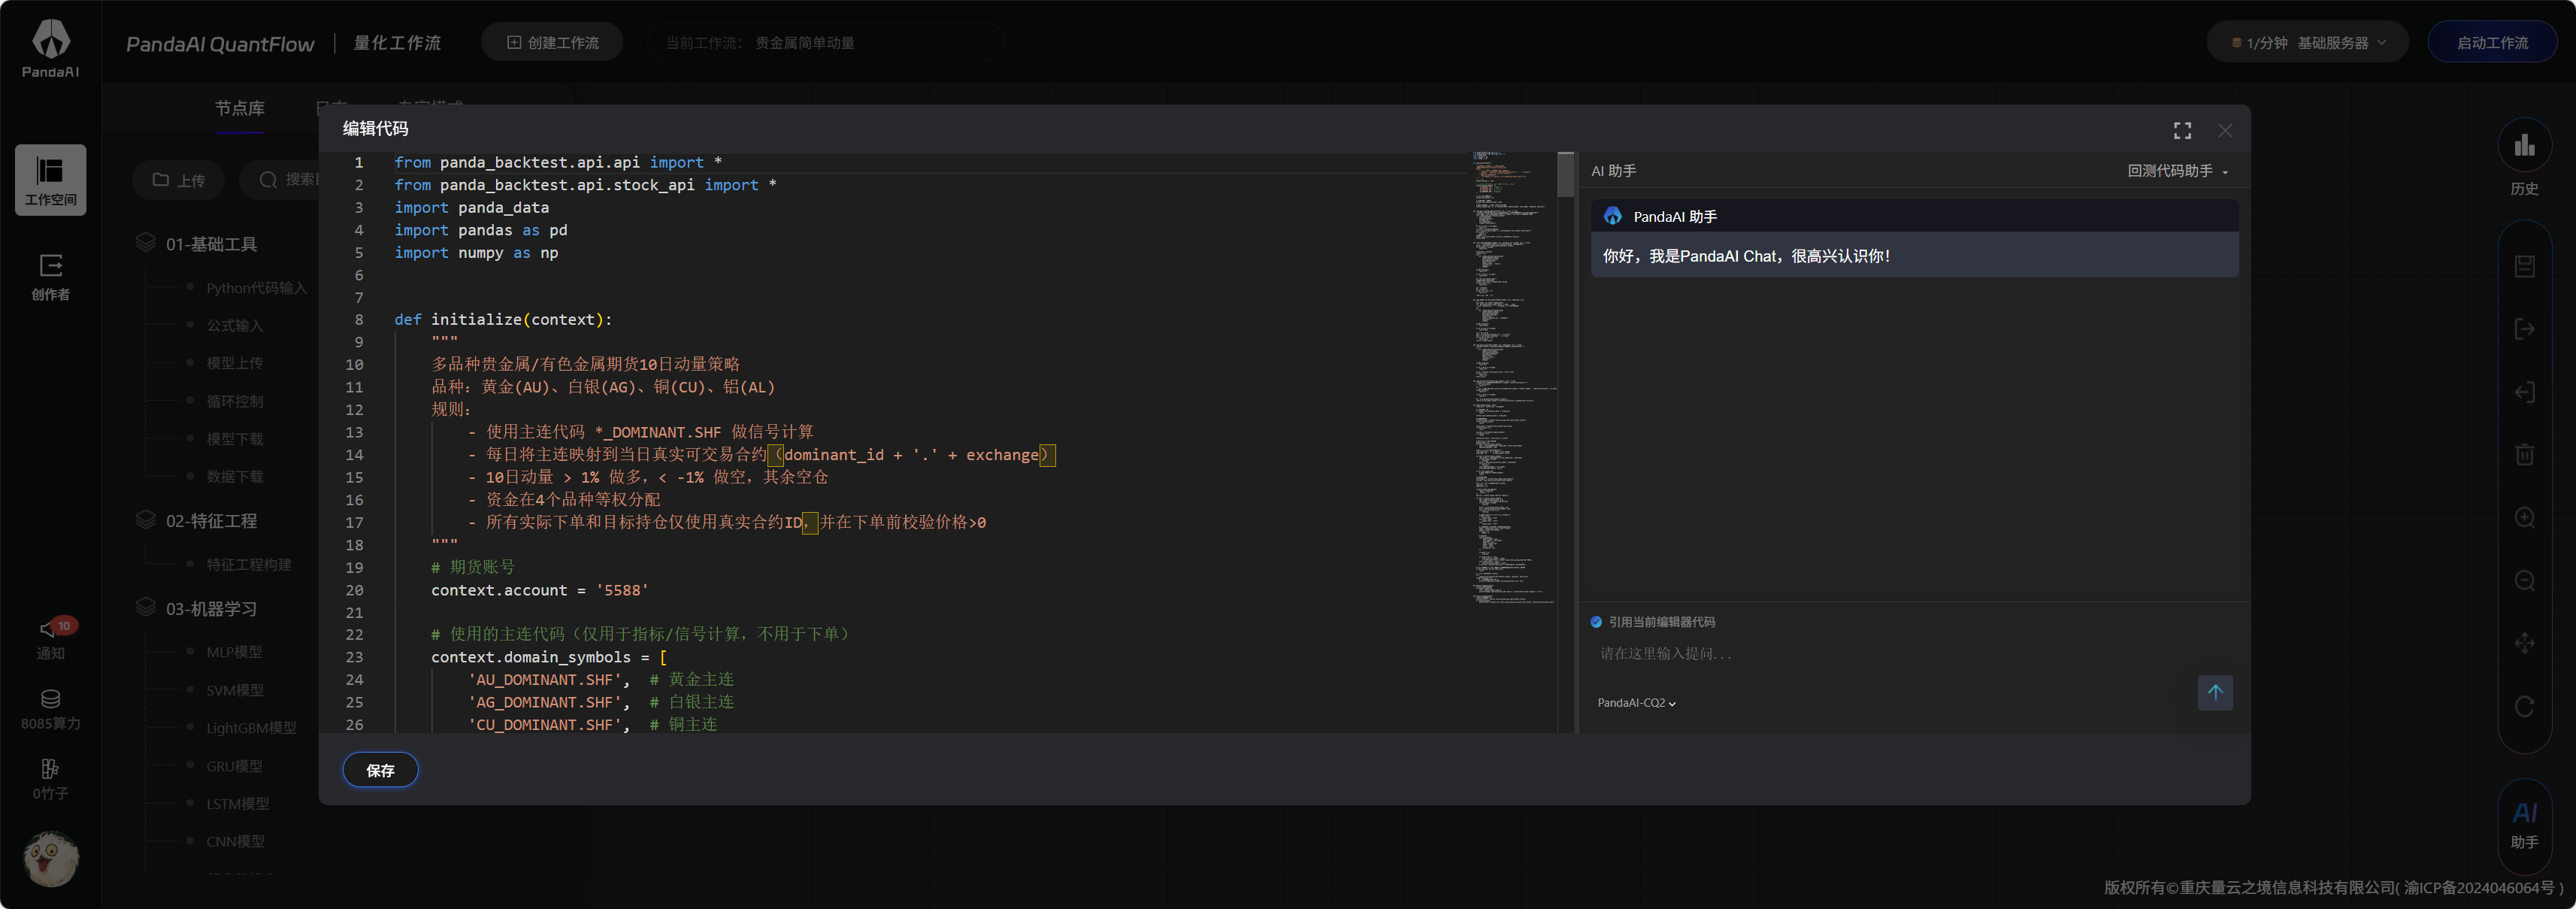Click the 当前工作流 name field

pos(825,43)
